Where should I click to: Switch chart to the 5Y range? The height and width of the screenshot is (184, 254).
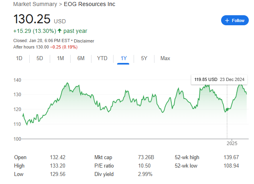coord(144,58)
